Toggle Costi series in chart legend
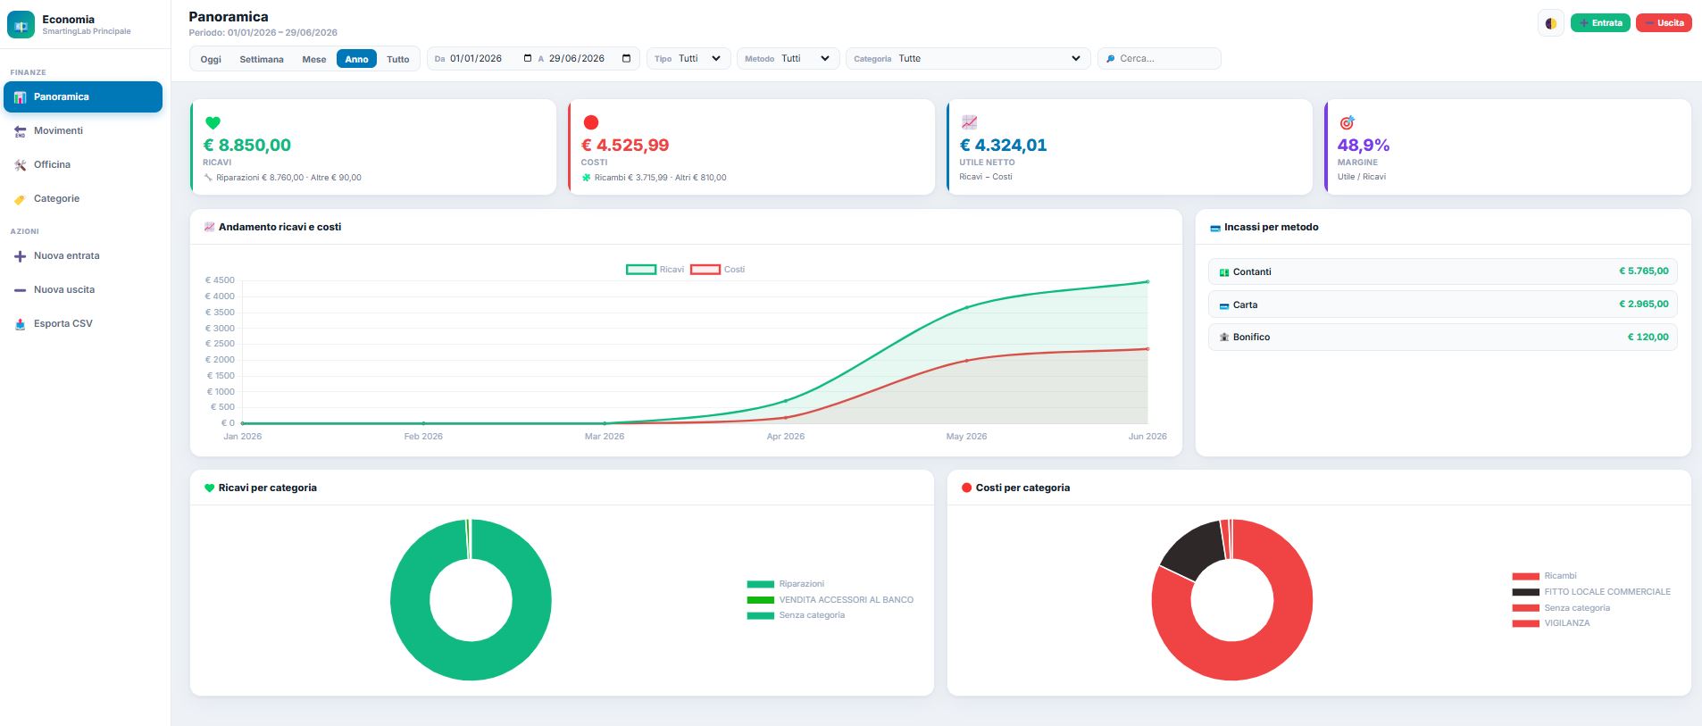Viewport: 1702px width, 726px height. tap(717, 270)
